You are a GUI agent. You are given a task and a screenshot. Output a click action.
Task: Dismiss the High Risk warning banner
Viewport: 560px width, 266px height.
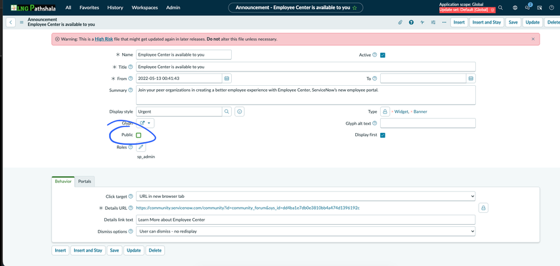[x=533, y=39]
